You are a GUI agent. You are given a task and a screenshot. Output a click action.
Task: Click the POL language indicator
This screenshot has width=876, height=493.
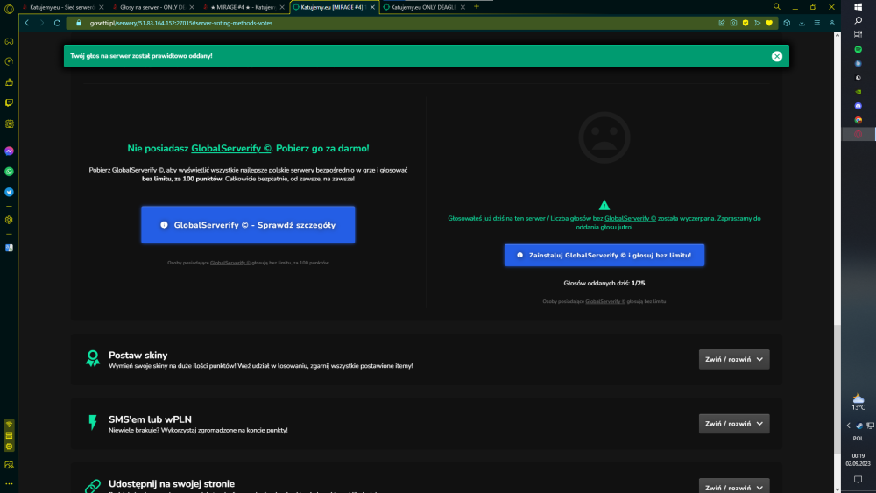(858, 439)
